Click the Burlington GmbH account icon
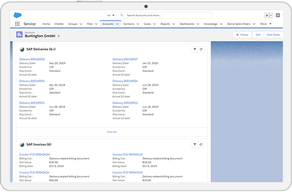 coord(19,34)
